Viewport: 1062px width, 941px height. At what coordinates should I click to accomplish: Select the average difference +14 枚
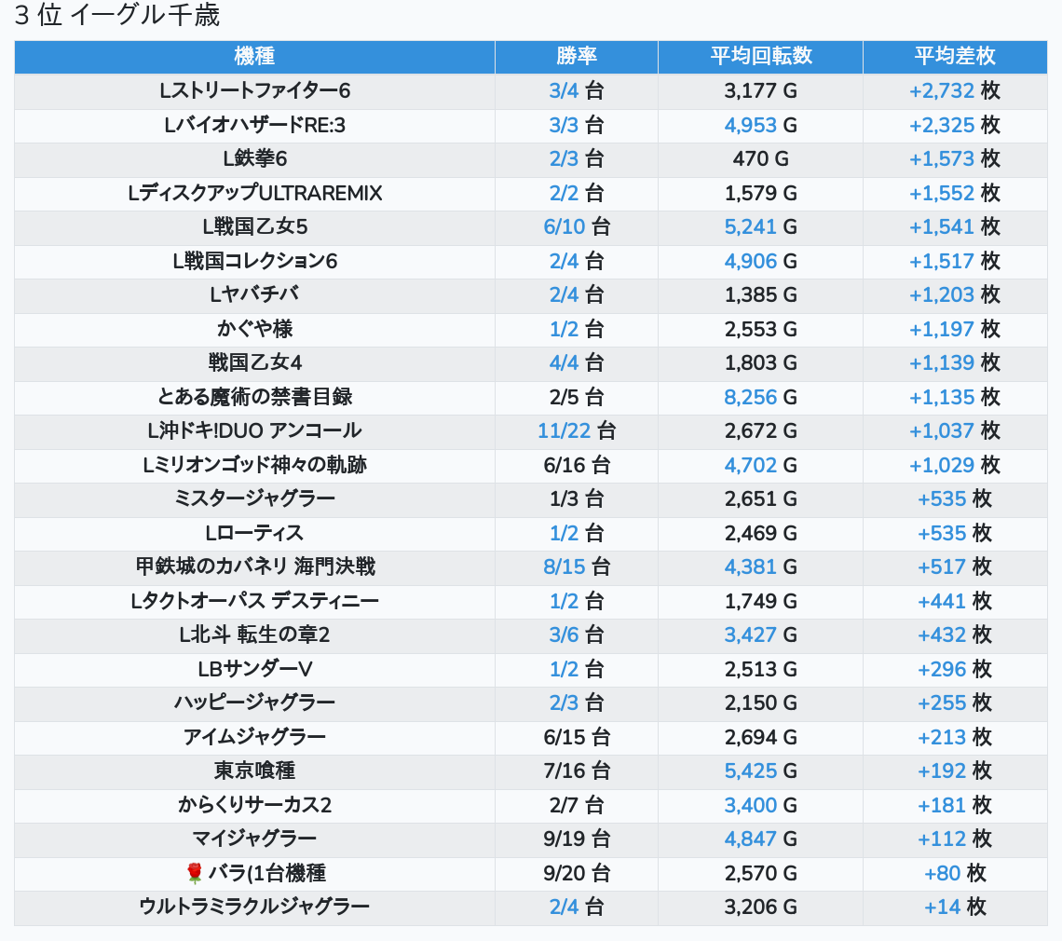point(955,907)
